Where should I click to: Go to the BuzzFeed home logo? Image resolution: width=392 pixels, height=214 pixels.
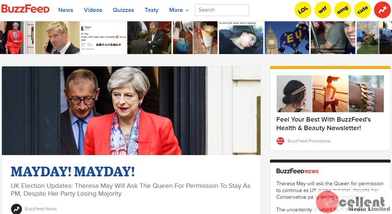point(25,9)
